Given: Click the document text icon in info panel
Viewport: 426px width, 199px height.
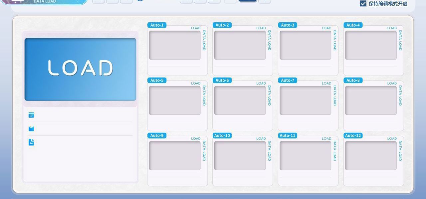Looking at the screenshot, I should [31, 142].
